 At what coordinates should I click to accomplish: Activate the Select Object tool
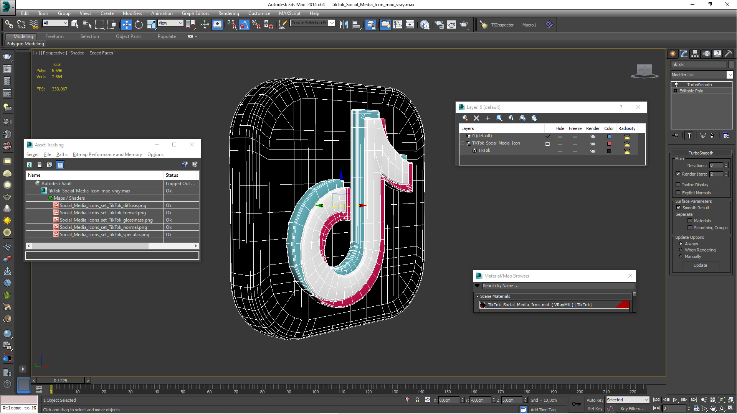[75, 25]
